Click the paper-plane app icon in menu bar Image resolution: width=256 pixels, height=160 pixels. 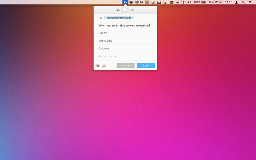[125, 2]
